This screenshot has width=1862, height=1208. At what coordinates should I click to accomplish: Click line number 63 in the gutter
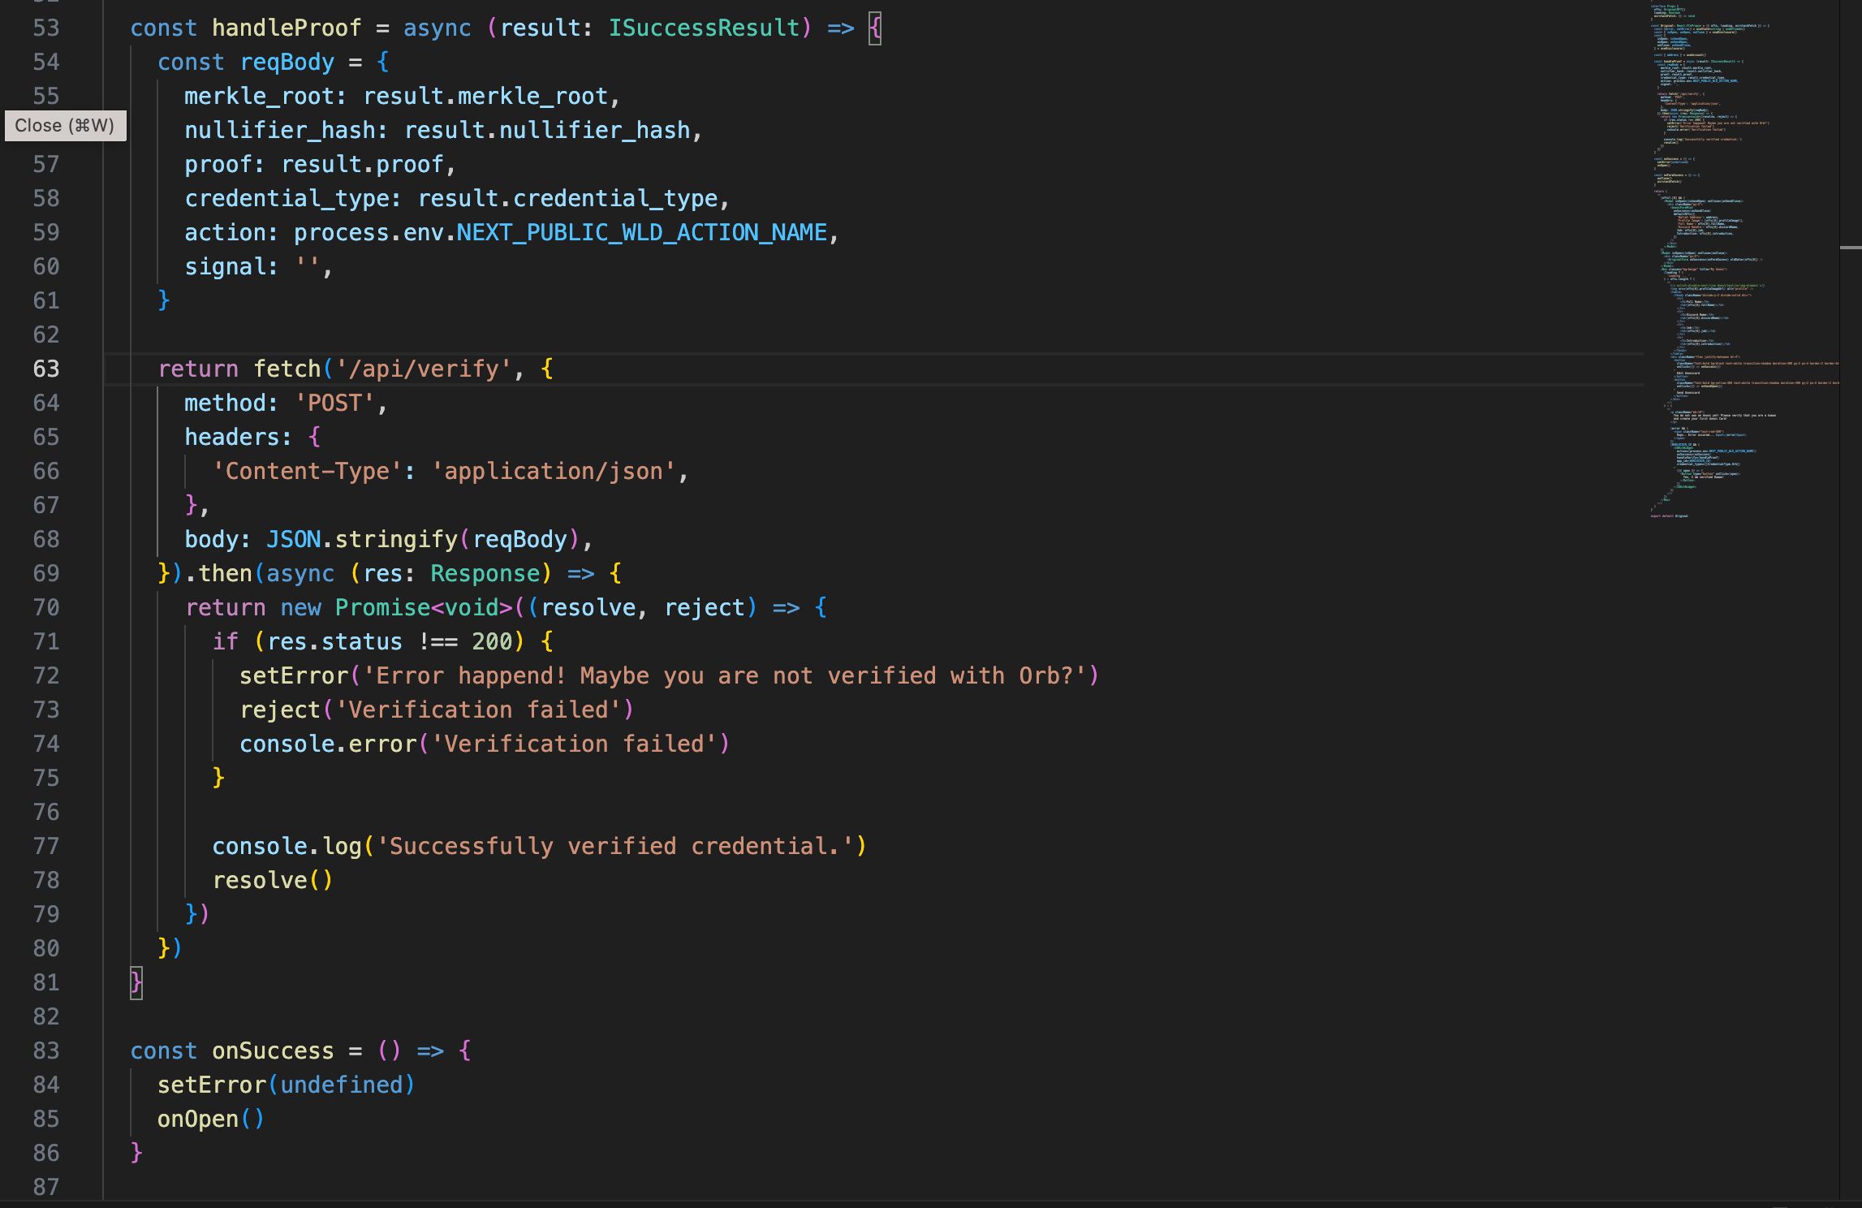[46, 369]
